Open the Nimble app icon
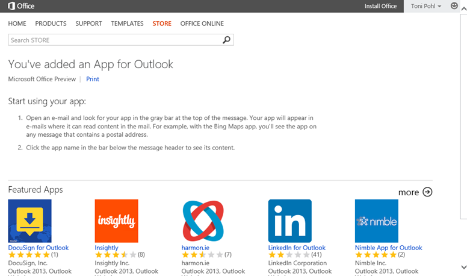The height and width of the screenshot is (276, 467). (376, 221)
